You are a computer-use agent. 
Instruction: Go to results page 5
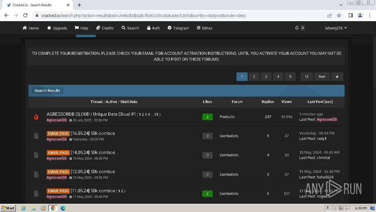290,77
